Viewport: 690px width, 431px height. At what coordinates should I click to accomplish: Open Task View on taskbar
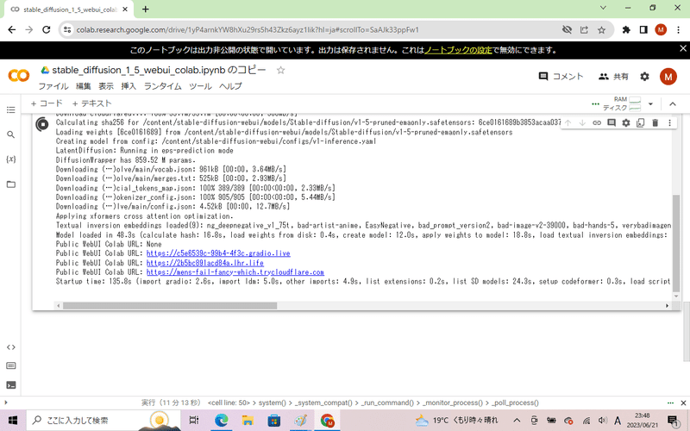(193, 421)
